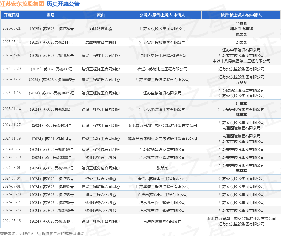Click plaintiff 淮阴区屠盛工程降水服务部
Screen dimensions: 281x236
tap(162, 56)
